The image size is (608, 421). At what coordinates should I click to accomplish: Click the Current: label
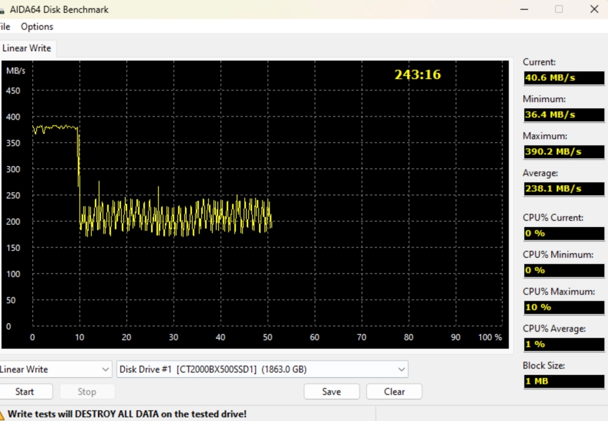(539, 62)
